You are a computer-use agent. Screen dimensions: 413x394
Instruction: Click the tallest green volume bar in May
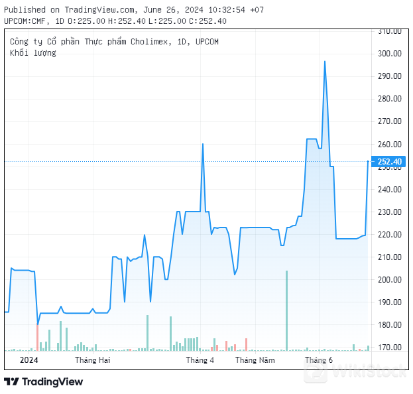click(286, 310)
